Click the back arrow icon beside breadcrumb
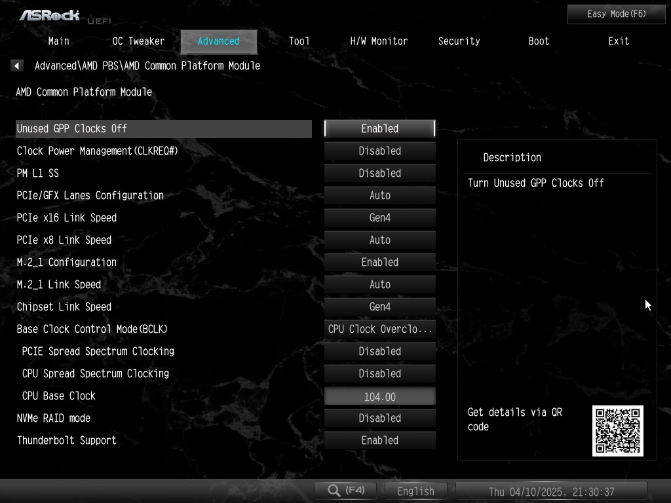Image resolution: width=671 pixels, height=503 pixels. point(16,66)
